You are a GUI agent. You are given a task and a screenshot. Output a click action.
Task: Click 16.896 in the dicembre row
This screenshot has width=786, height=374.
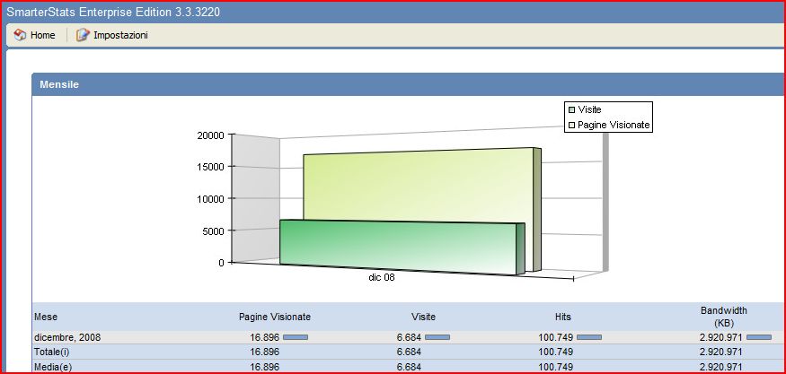[265, 337]
